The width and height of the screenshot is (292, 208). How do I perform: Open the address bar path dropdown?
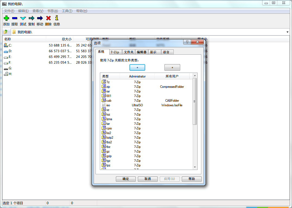click(287, 32)
